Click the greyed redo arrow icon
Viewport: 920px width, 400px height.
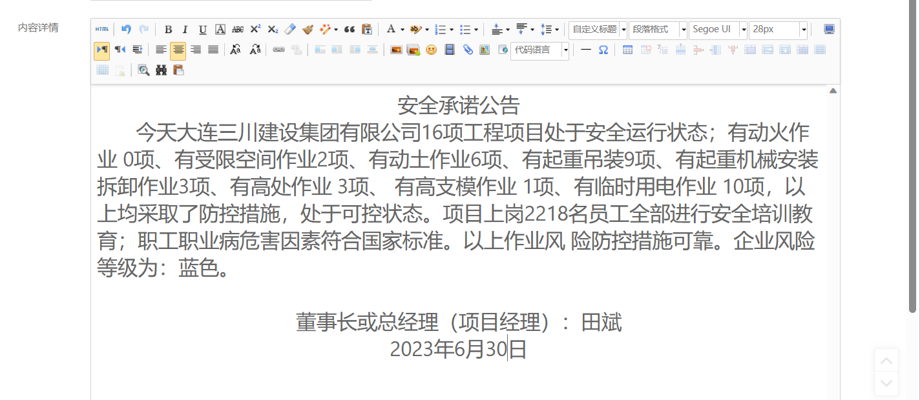pos(144,29)
